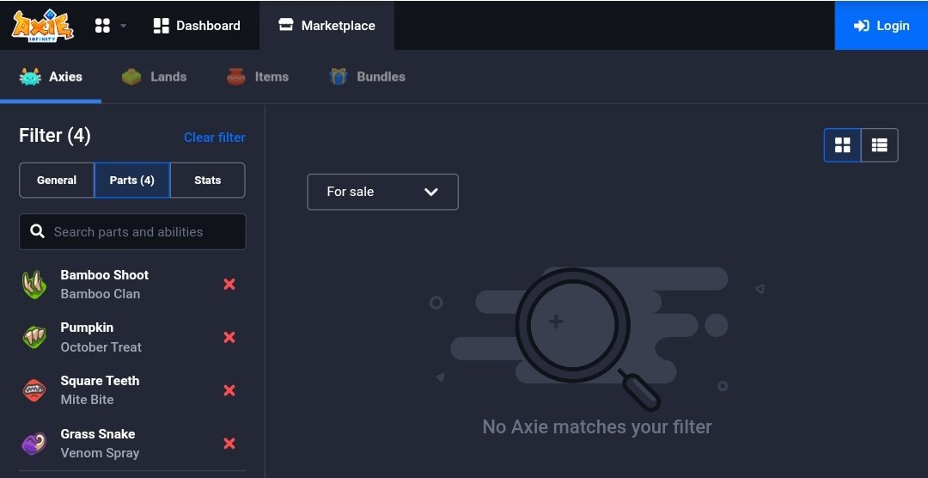Viewport: 928px width, 478px height.
Task: Click the Bamboo Shoot part name
Action: (105, 275)
